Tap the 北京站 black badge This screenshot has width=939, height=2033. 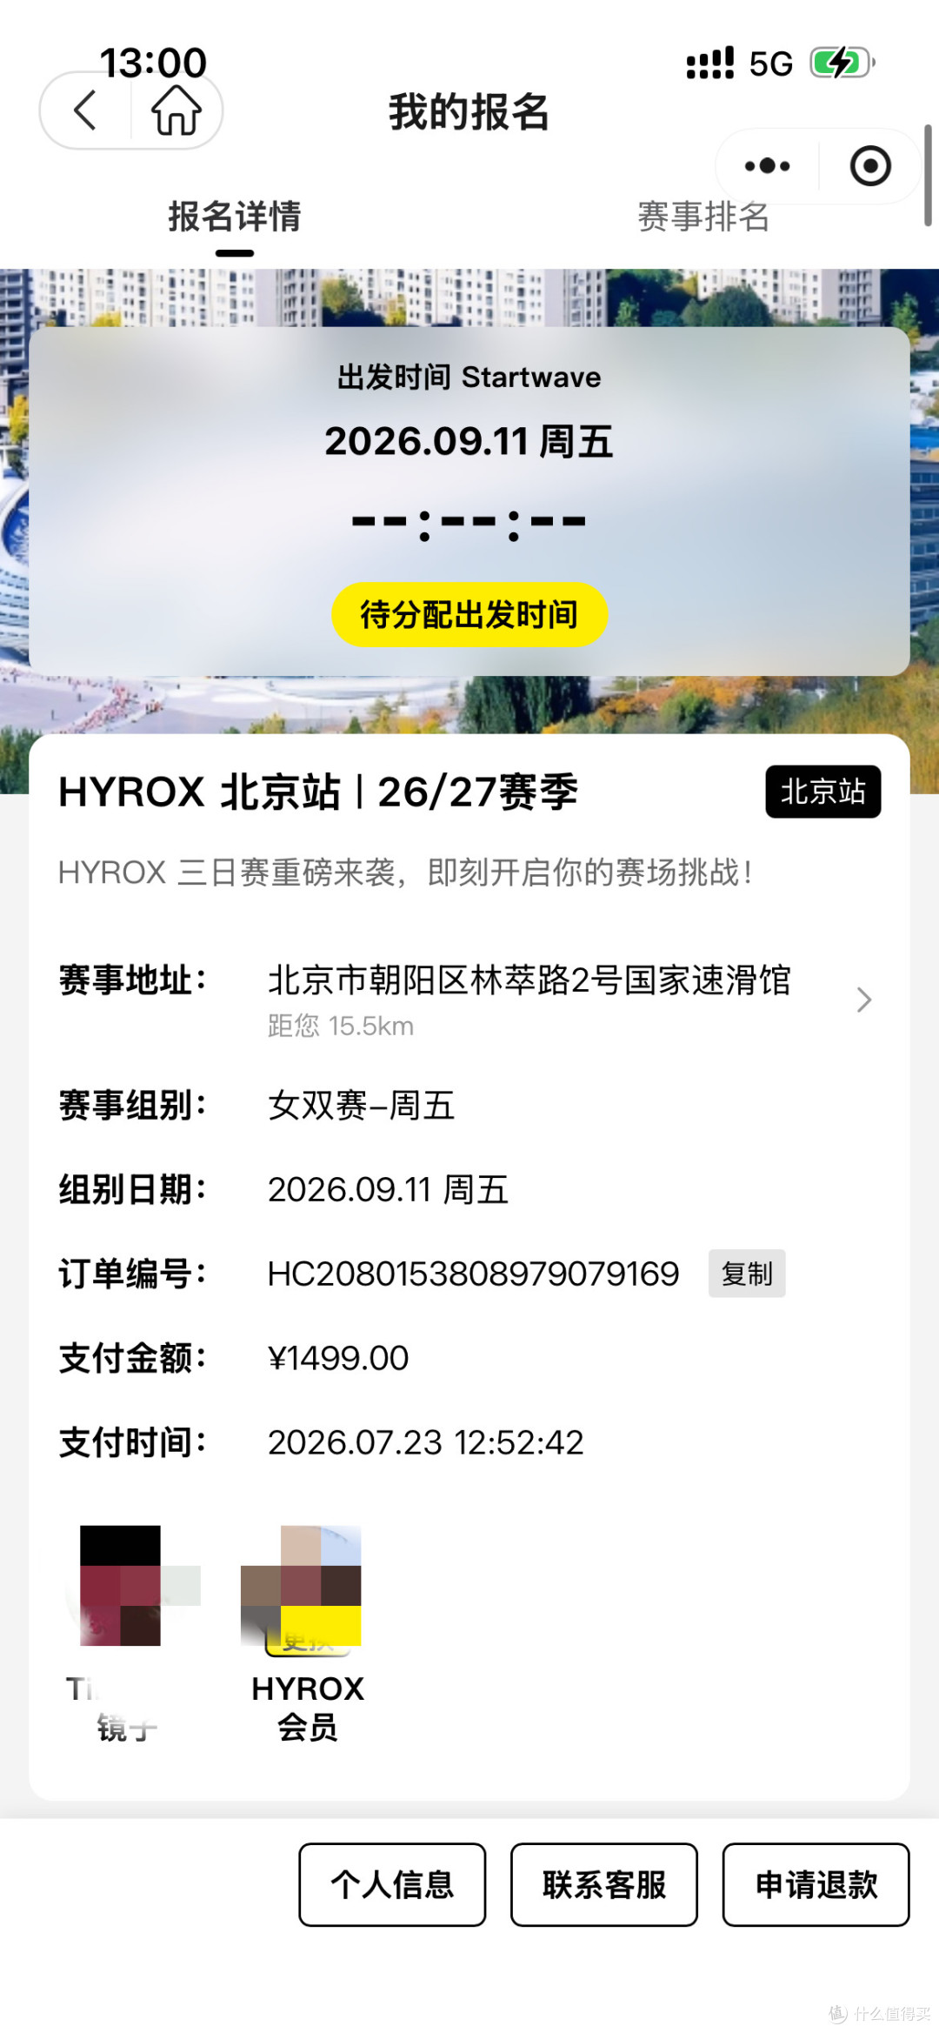[822, 792]
